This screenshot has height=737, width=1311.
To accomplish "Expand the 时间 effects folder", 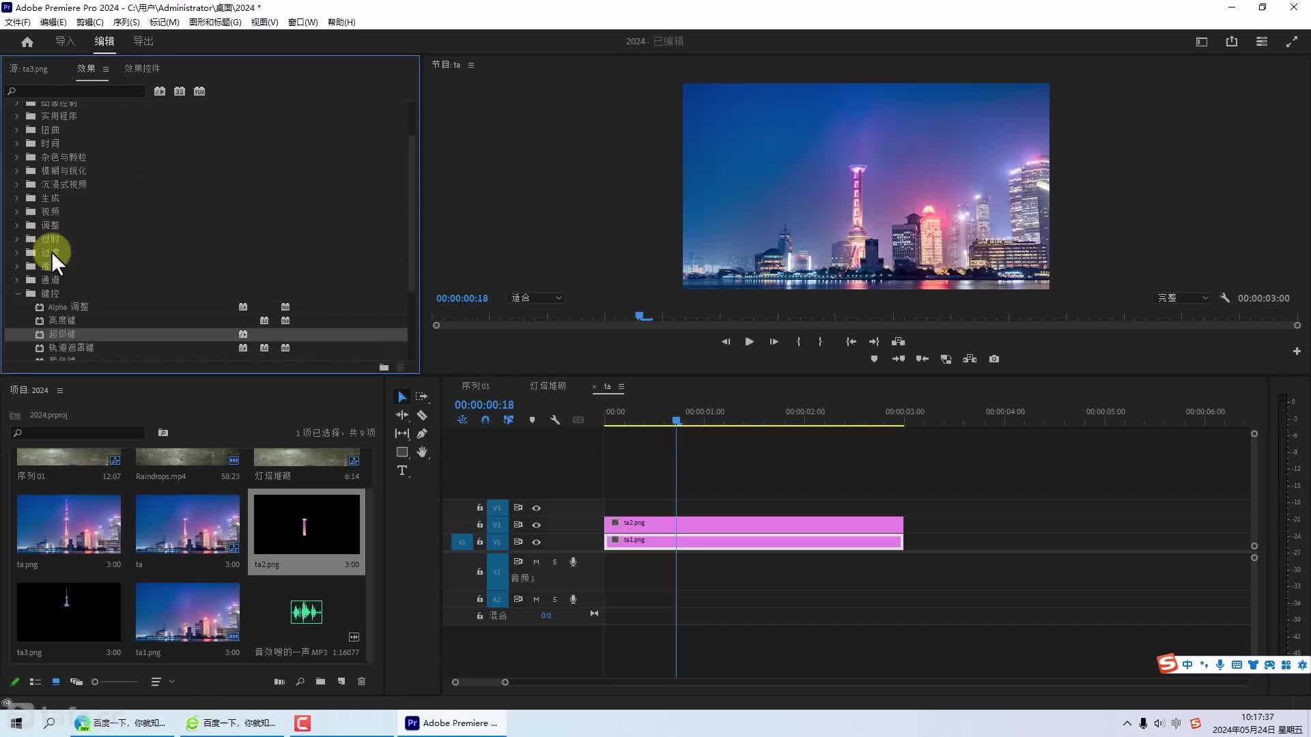I will pyautogui.click(x=17, y=143).
